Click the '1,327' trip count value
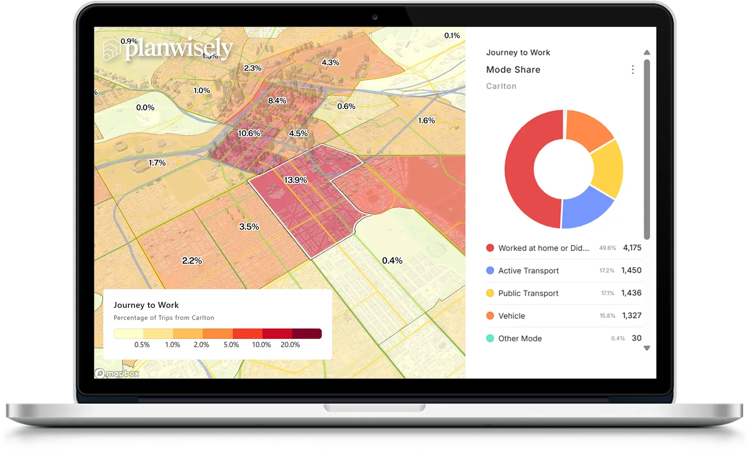 coord(632,316)
